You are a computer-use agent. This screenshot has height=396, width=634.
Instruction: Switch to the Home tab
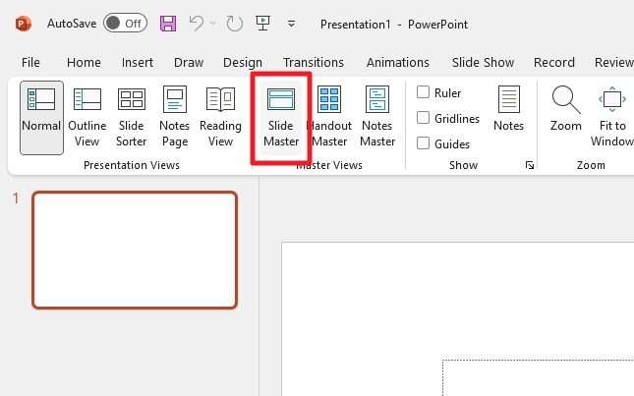point(84,63)
